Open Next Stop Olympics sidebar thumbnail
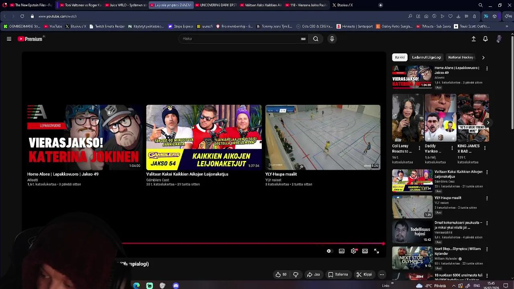The image size is (514, 289). tap(412, 258)
